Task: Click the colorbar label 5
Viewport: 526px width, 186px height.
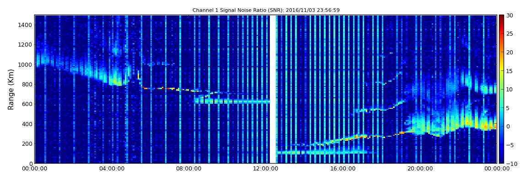Action: pos(508,108)
